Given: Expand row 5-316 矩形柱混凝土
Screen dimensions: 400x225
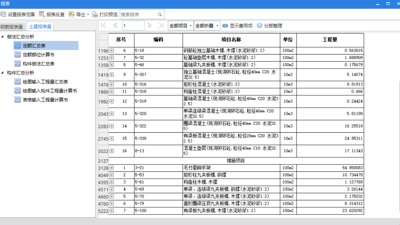Looking at the screenshot, I should pos(112,85).
